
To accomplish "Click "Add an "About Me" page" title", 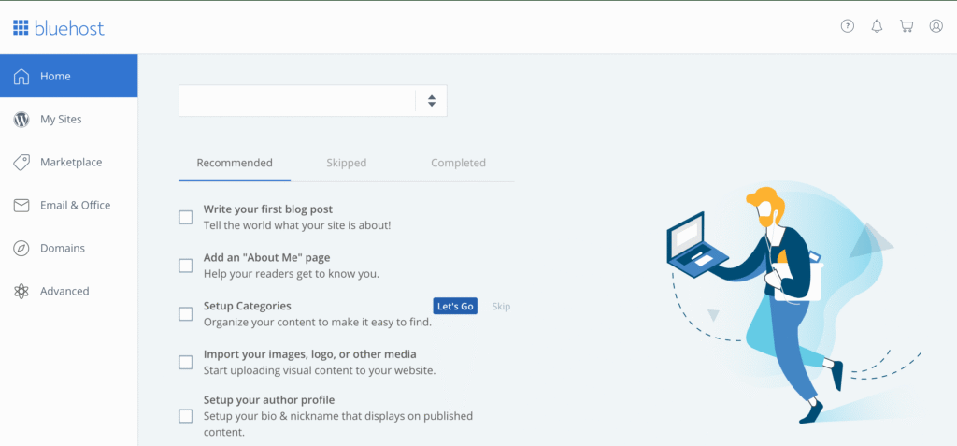I will tap(266, 258).
